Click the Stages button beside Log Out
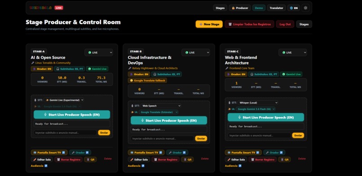Viewport: 362px width, 176px height. click(x=304, y=24)
